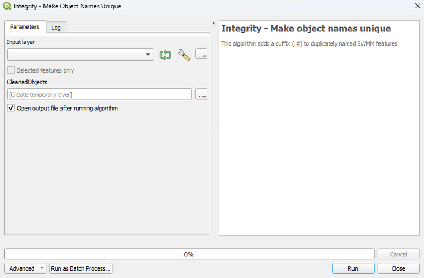Screen dimensions: 424x278
Task: Click the iterate over layer green arrows icon
Action: [x=165, y=55]
